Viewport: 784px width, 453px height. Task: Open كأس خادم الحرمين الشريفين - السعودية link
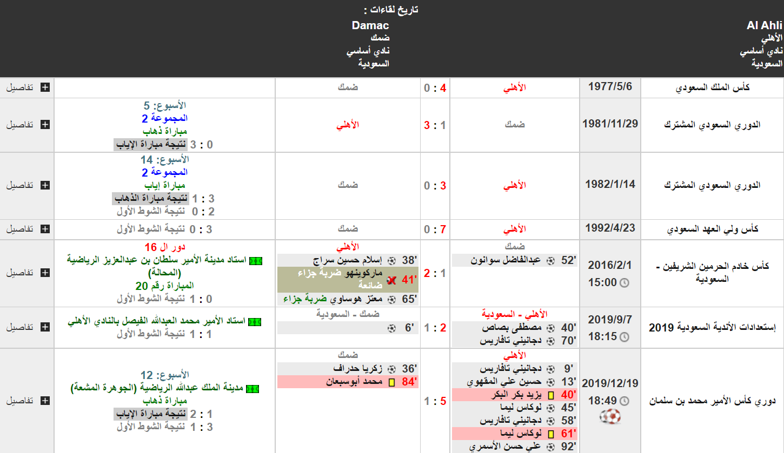point(712,273)
